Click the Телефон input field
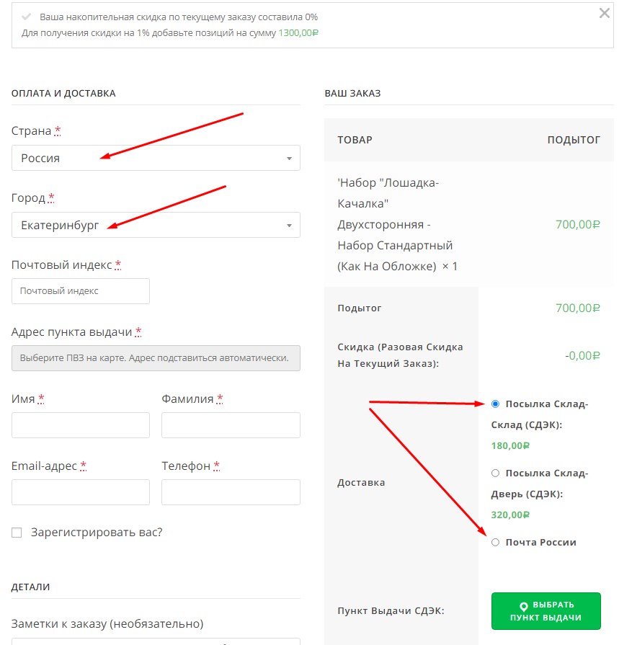 pyautogui.click(x=231, y=492)
